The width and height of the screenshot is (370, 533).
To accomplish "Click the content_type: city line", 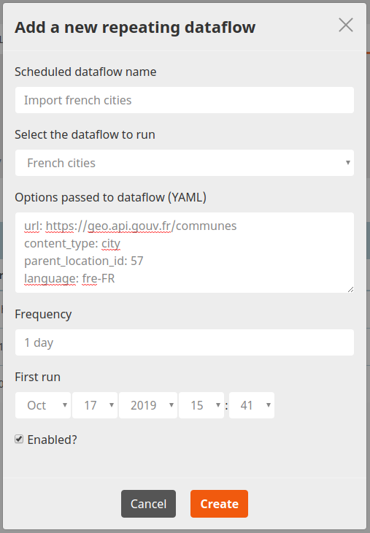I will pos(72,243).
